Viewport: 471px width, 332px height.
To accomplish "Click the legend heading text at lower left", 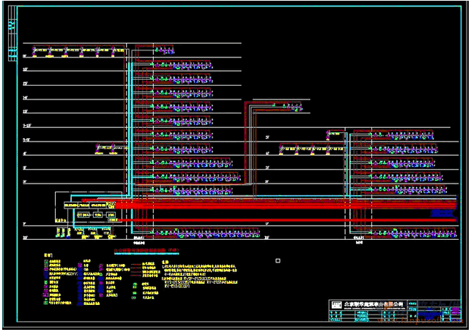I will [48, 254].
